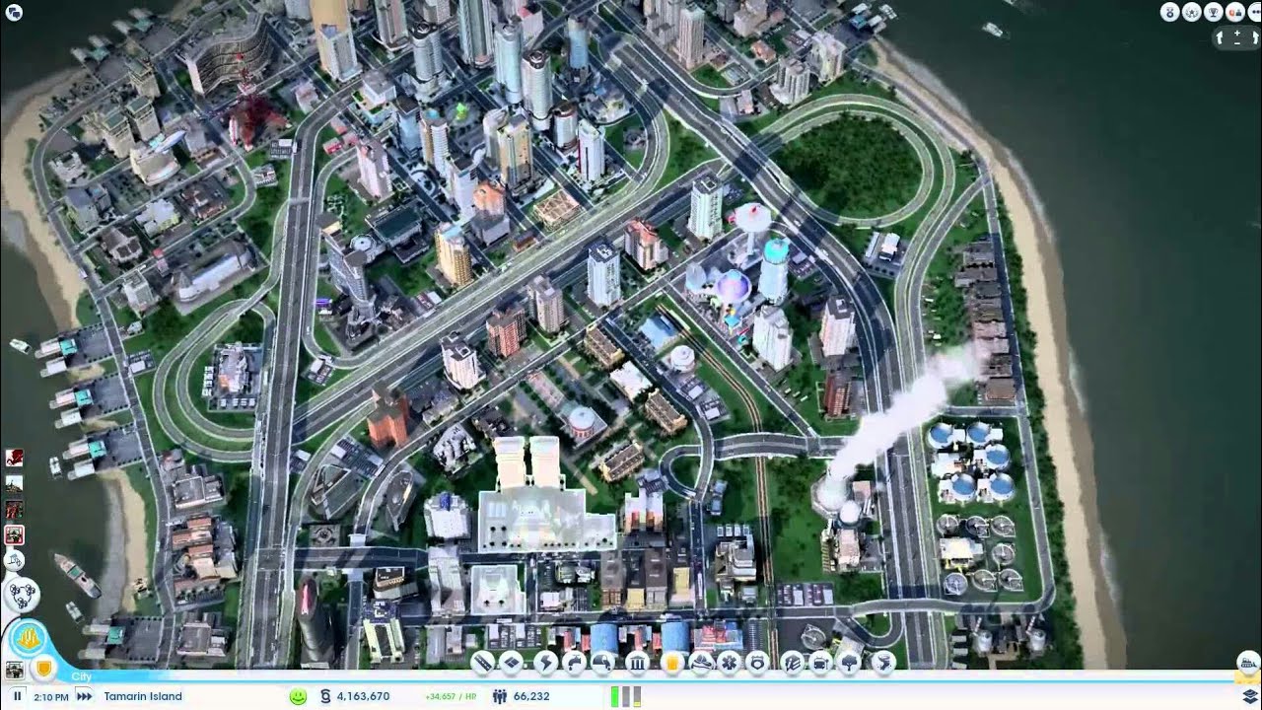The width and height of the screenshot is (1262, 710).
Task: Open the multi-city connections circle icon
Action: pyautogui.click(x=22, y=595)
